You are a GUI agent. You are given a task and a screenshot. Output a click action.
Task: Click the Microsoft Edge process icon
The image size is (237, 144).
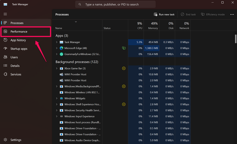(x=61, y=48)
